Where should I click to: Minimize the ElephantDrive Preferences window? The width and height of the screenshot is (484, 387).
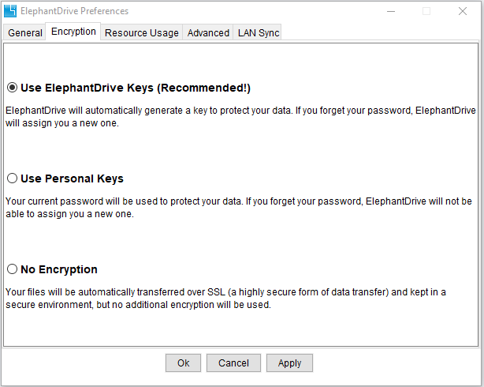click(x=391, y=11)
